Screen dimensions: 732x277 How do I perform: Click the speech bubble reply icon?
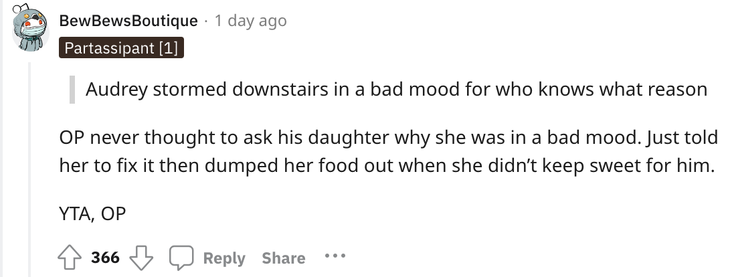click(181, 258)
